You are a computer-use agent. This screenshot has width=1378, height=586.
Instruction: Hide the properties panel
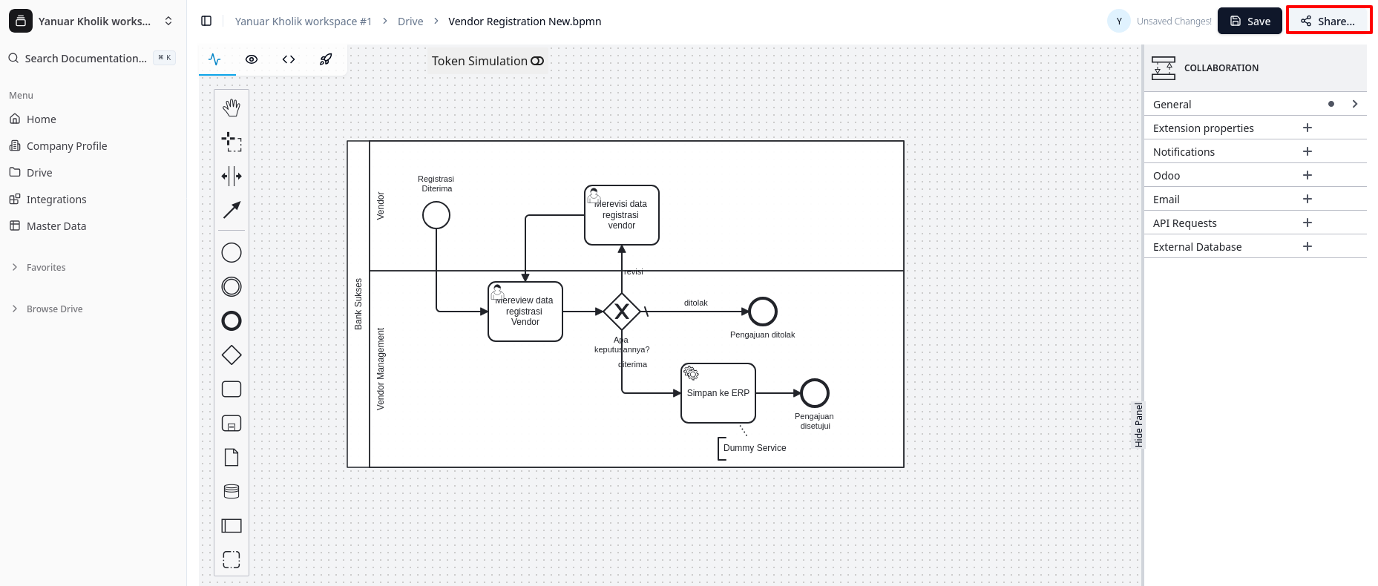(x=1138, y=424)
